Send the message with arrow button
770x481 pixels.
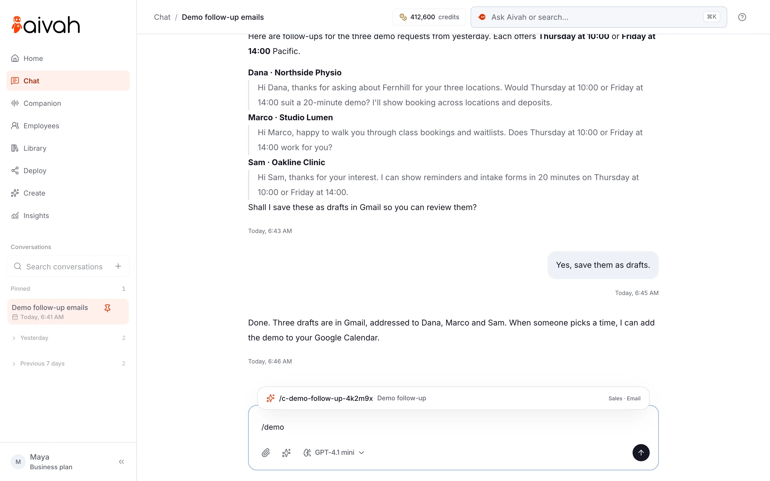point(641,452)
